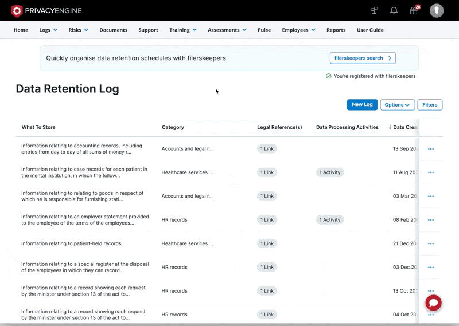Click the New Log button

click(362, 105)
